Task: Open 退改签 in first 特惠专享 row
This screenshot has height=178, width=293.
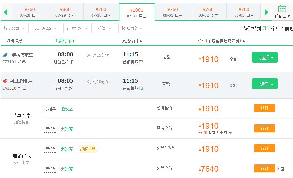Action: click(x=67, y=109)
